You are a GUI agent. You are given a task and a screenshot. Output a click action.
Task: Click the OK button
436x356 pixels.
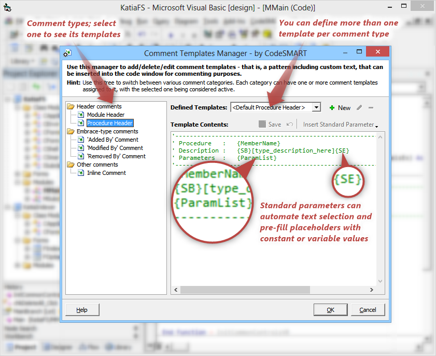click(x=331, y=310)
